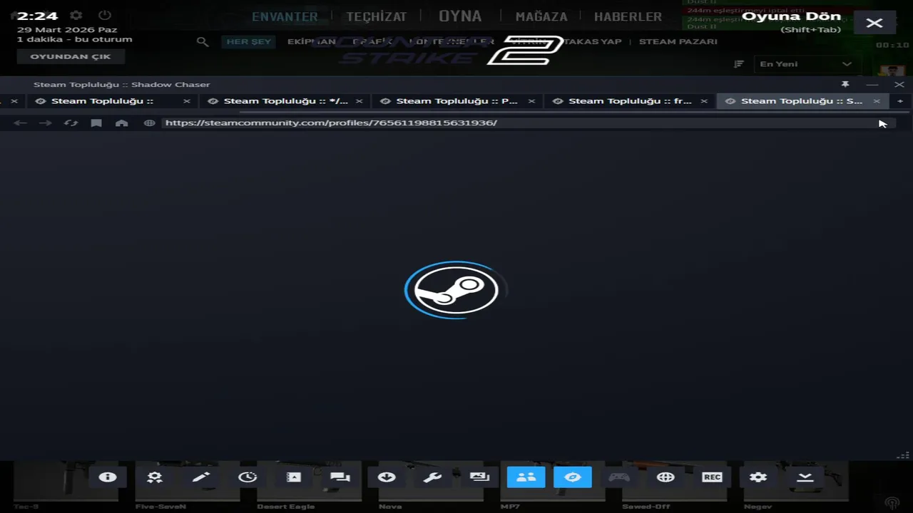
Task: Go back in the overlay browser
Action: (x=20, y=123)
